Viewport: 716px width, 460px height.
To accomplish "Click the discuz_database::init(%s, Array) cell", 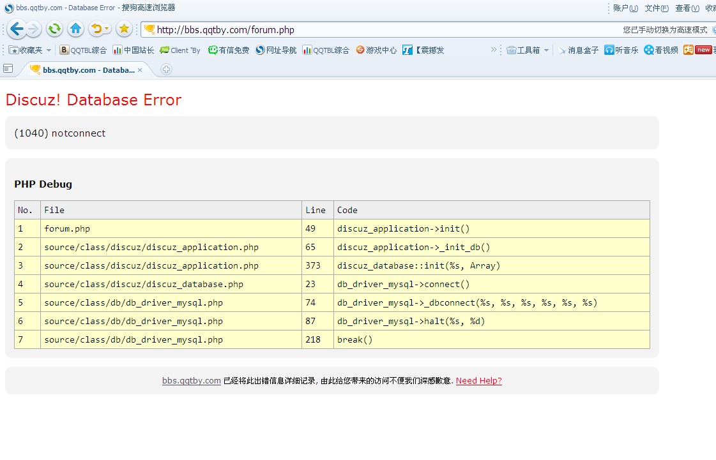I will click(x=491, y=265).
